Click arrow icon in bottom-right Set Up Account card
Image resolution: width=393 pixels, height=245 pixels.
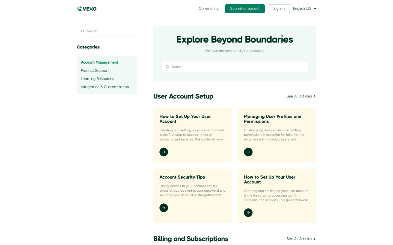248,213
